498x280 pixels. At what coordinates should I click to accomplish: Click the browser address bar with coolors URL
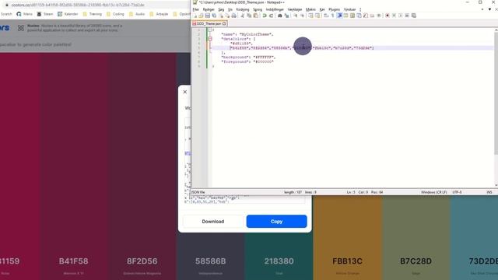pyautogui.click(x=95, y=5)
